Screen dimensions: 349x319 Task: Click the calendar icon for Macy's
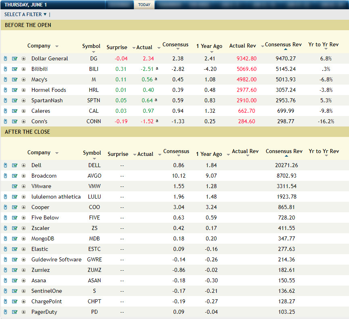[x=15, y=79]
